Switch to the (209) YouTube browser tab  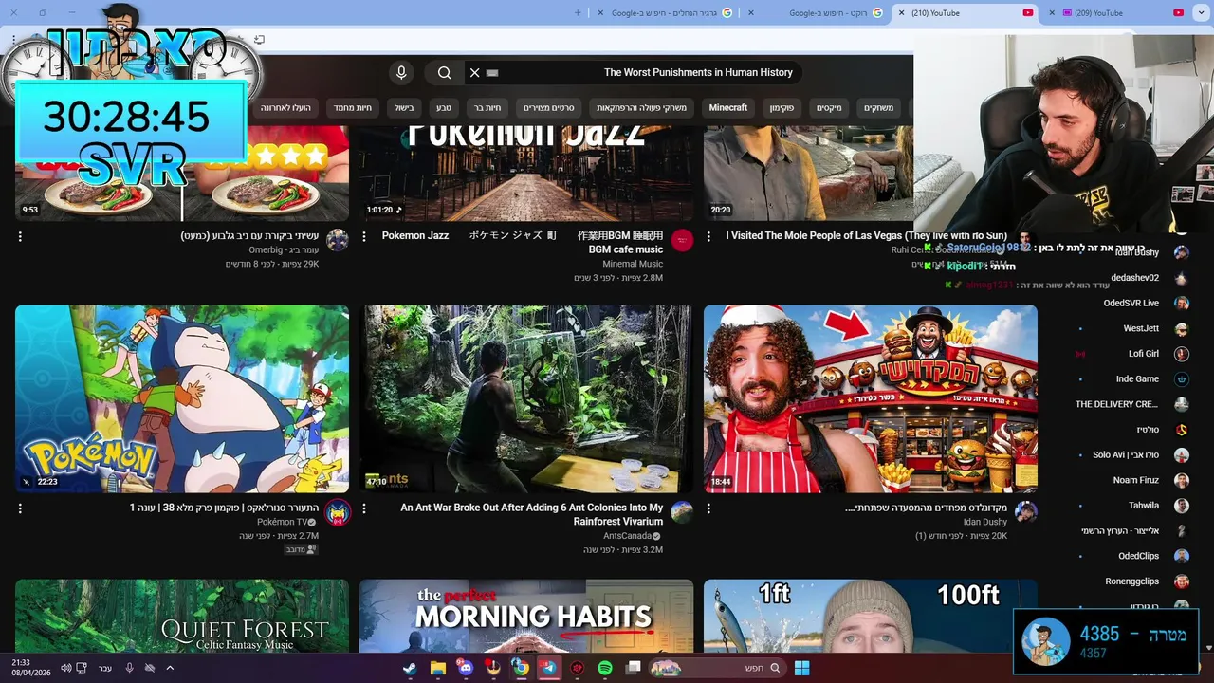pos(1114,13)
